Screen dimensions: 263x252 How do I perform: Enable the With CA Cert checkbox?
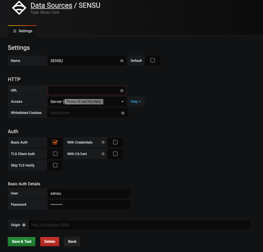pyautogui.click(x=115, y=154)
